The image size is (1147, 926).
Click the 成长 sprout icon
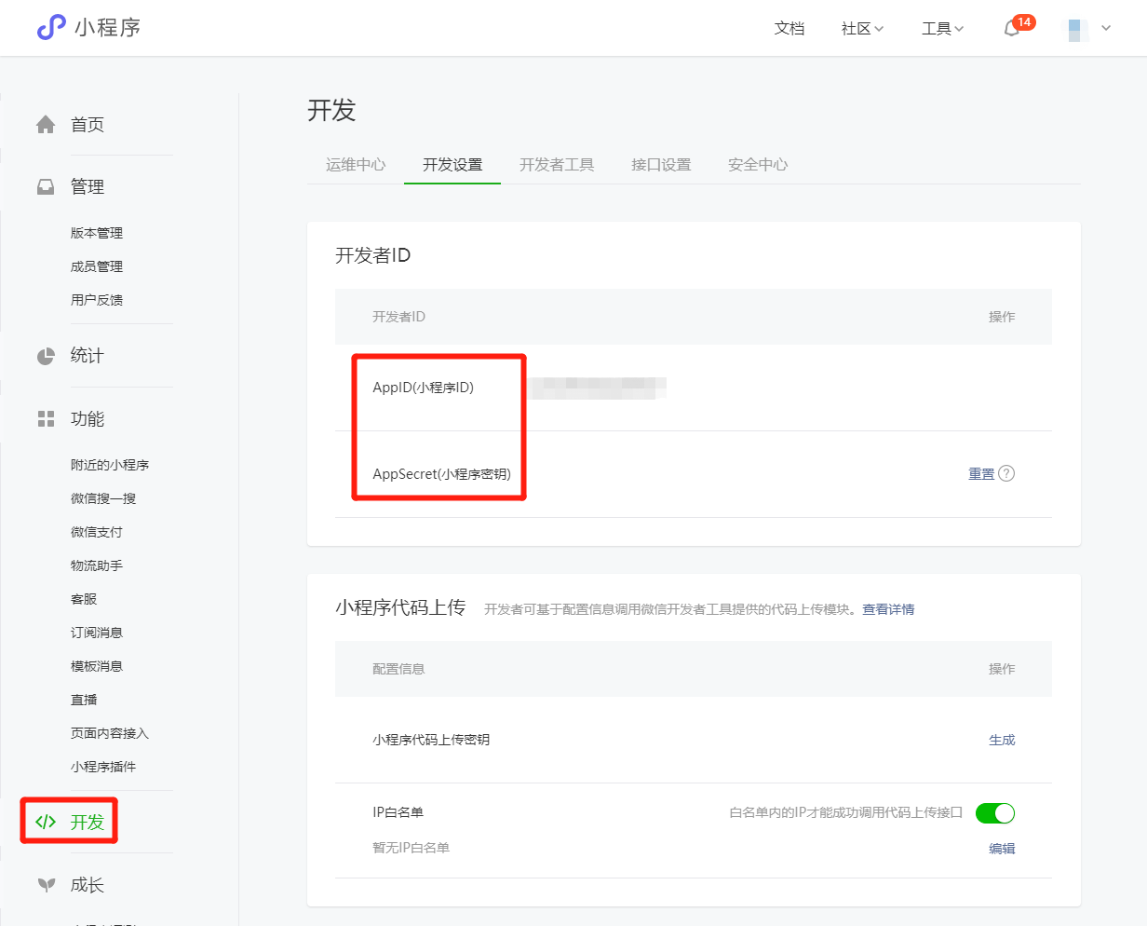point(46,885)
